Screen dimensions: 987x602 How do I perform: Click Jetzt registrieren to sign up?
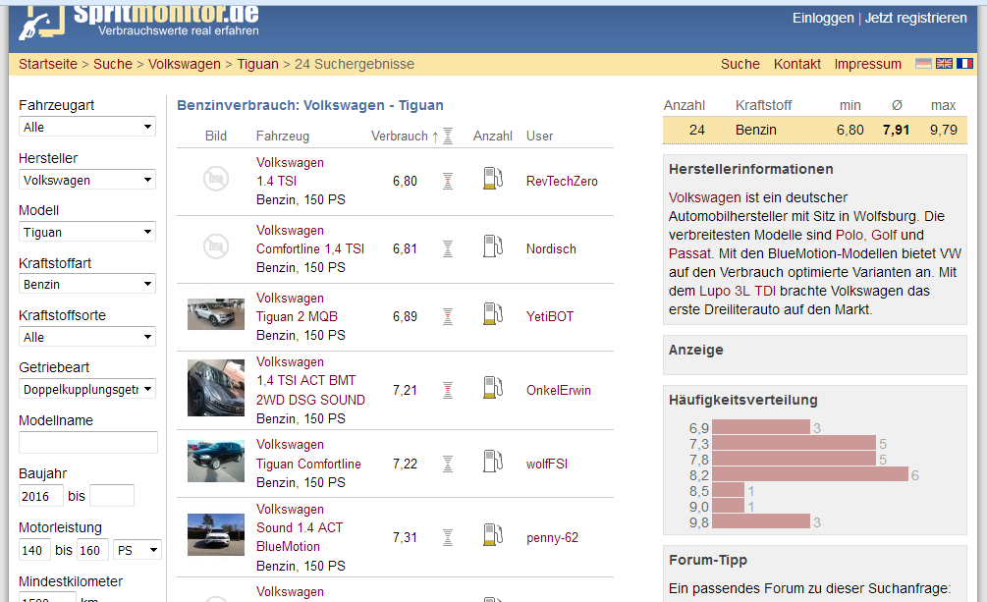pos(916,19)
